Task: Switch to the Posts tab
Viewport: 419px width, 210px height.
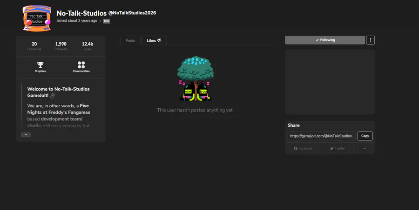Action: point(130,40)
